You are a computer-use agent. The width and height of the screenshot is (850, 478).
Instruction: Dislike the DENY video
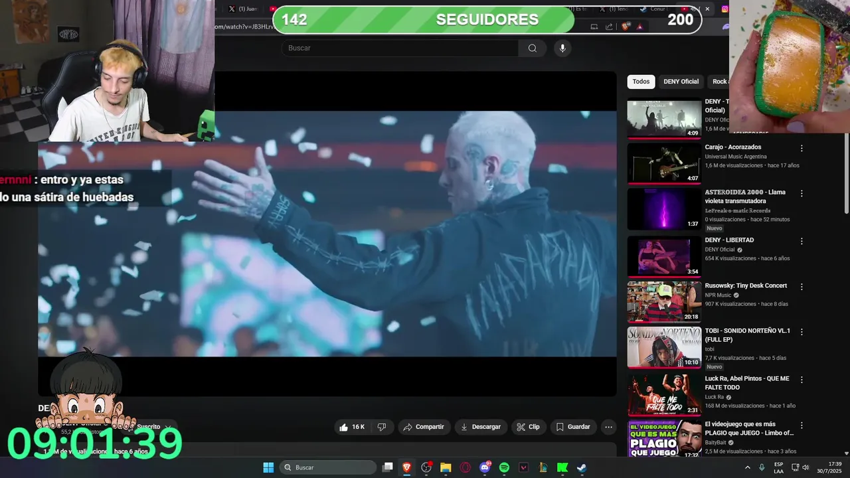click(382, 427)
